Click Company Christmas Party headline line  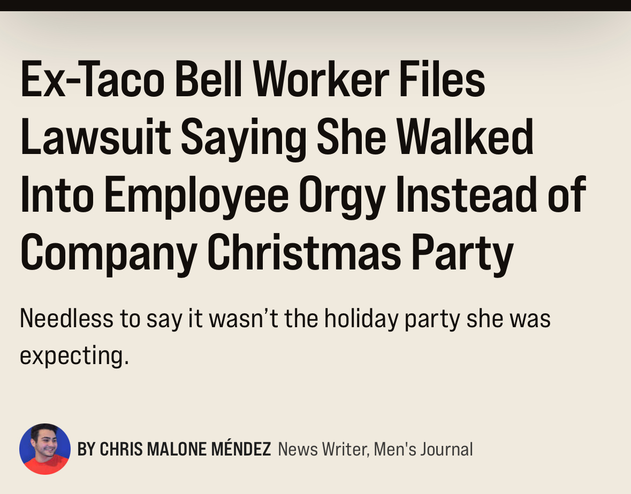(267, 254)
